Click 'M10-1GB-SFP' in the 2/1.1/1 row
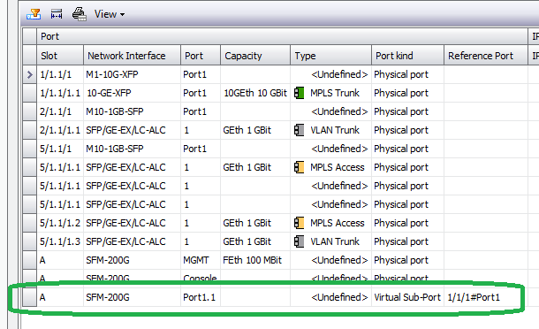539x329 pixels. click(115, 111)
